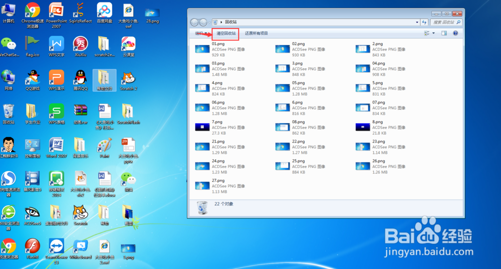
Task: Select the 6.png file
Action: (301, 107)
